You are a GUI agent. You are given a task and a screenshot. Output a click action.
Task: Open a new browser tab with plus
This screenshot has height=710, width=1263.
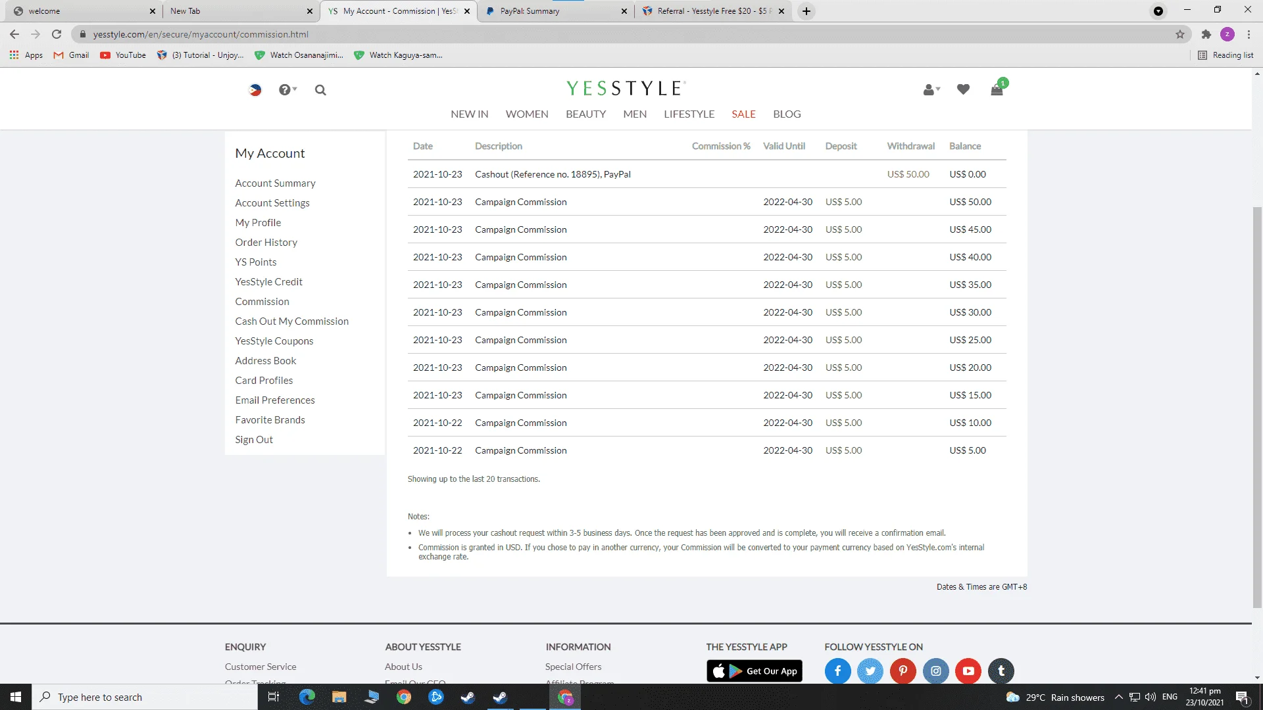click(x=806, y=11)
